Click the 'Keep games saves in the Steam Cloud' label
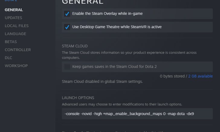Image resolution: width=220 pixels, height=132 pixels. click(x=114, y=67)
